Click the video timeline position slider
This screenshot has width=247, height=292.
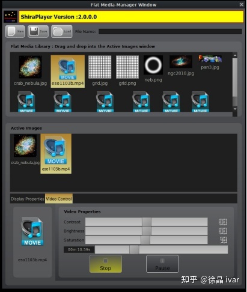tap(161, 250)
